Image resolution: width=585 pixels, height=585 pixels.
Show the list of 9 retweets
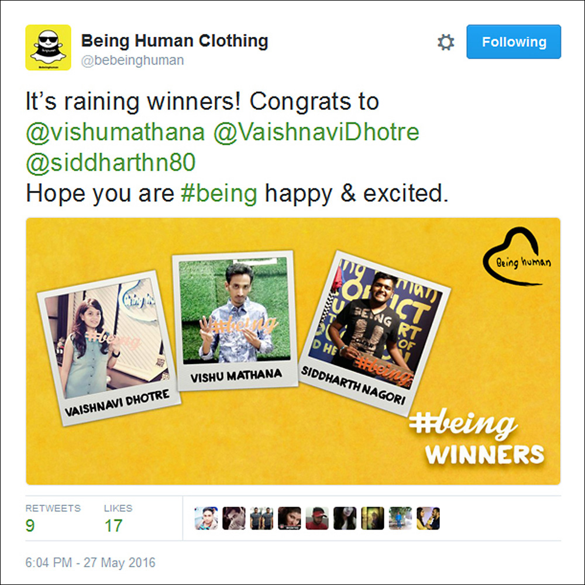pyautogui.click(x=53, y=518)
